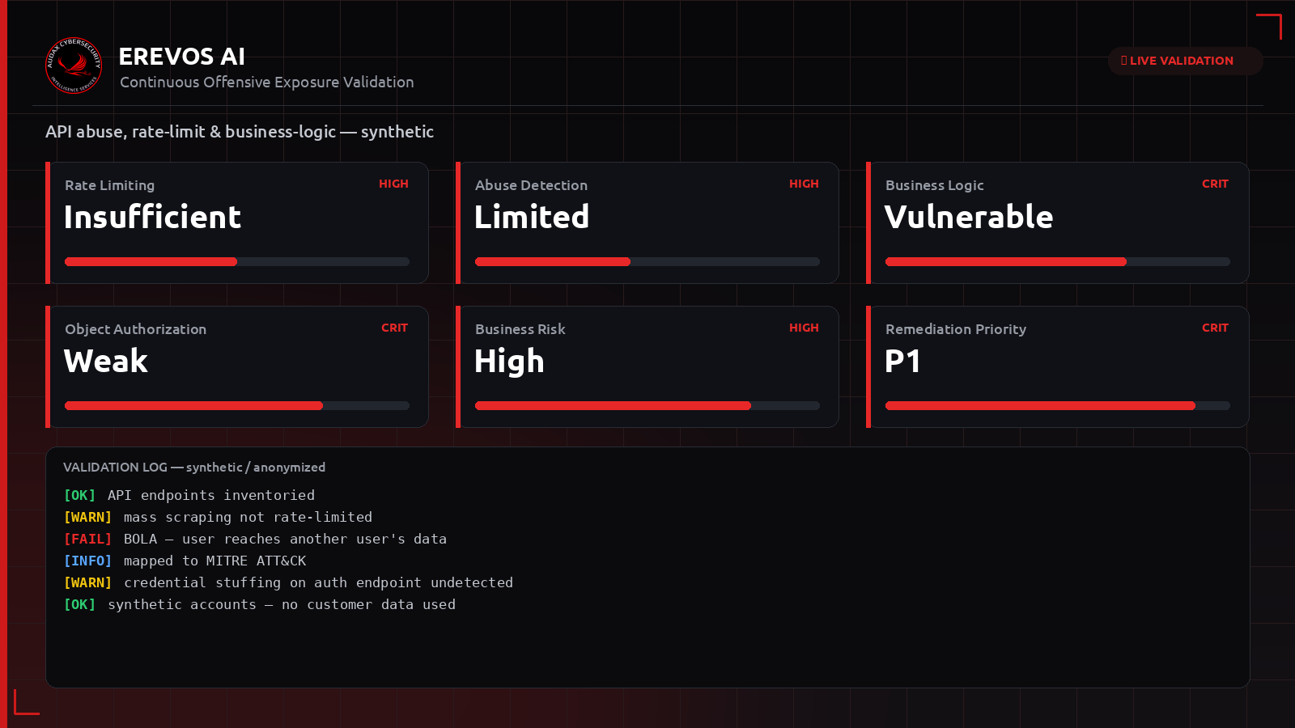Click the Abuse Detection progress bar
1295x728 pixels.
[647, 262]
